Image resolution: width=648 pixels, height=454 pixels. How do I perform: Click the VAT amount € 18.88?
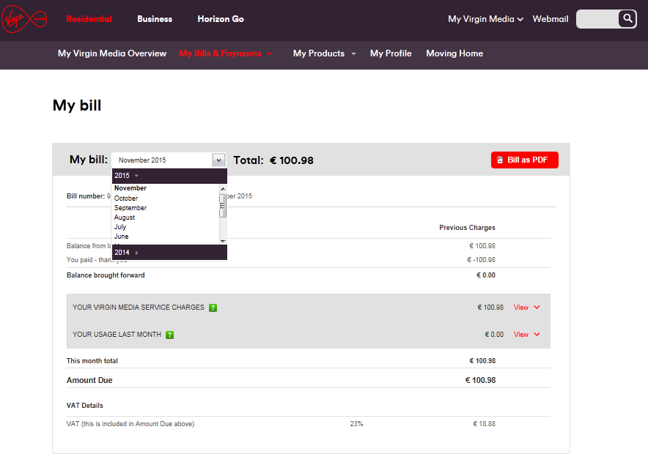[484, 424]
